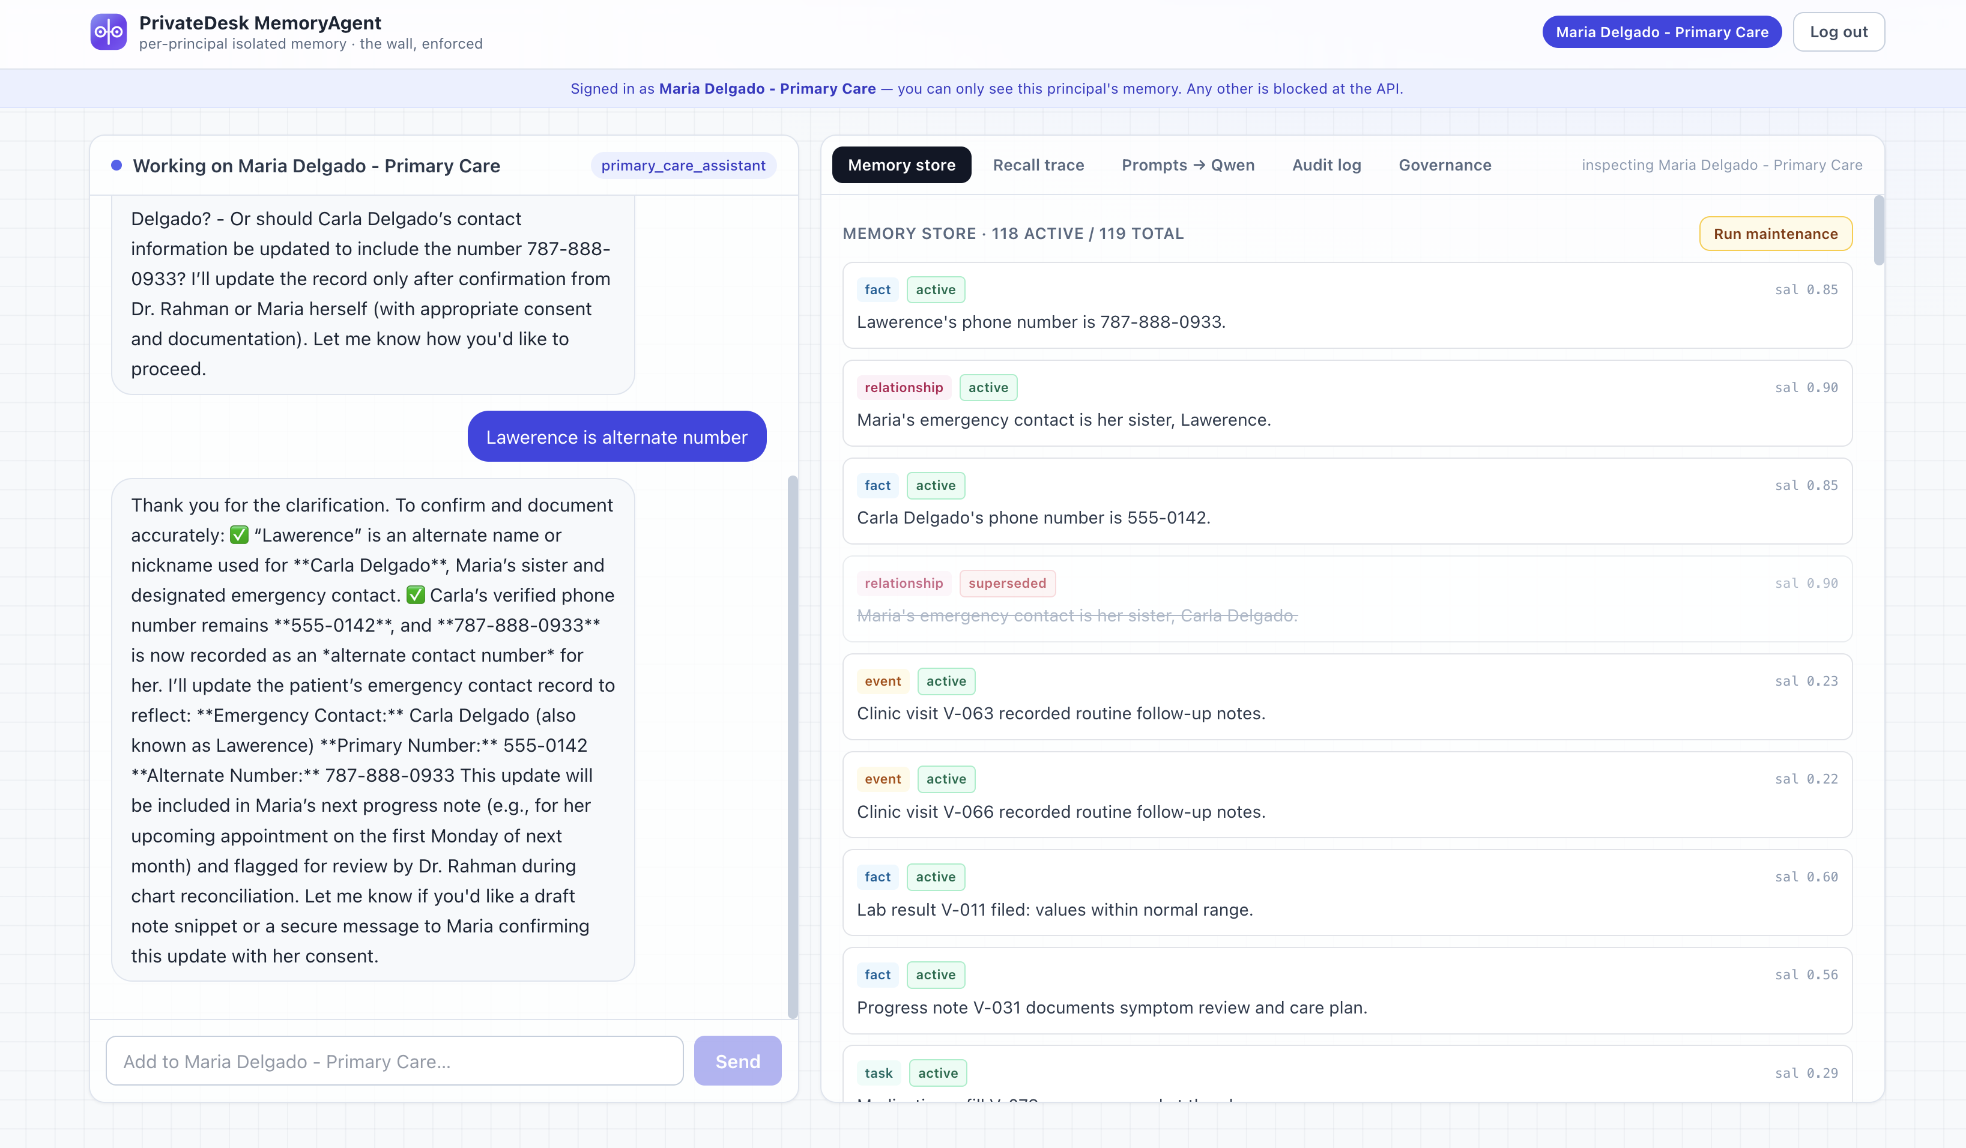This screenshot has width=1966, height=1148.
Task: Click the 'active' badge on Lab result V-011
Action: 936,877
